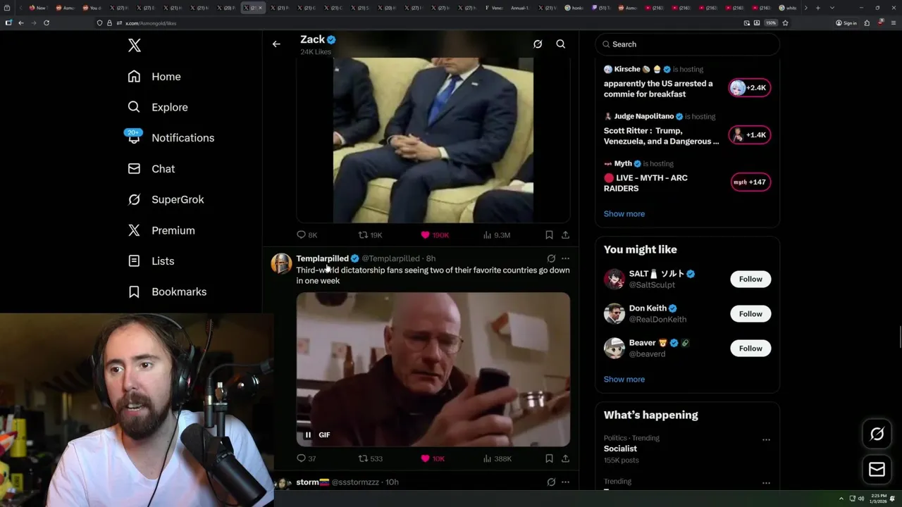Reply to the post with 37 replies
This screenshot has width=902, height=507.
pos(307,458)
